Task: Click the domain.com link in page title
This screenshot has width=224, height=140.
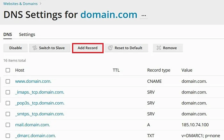Action: (x=108, y=15)
